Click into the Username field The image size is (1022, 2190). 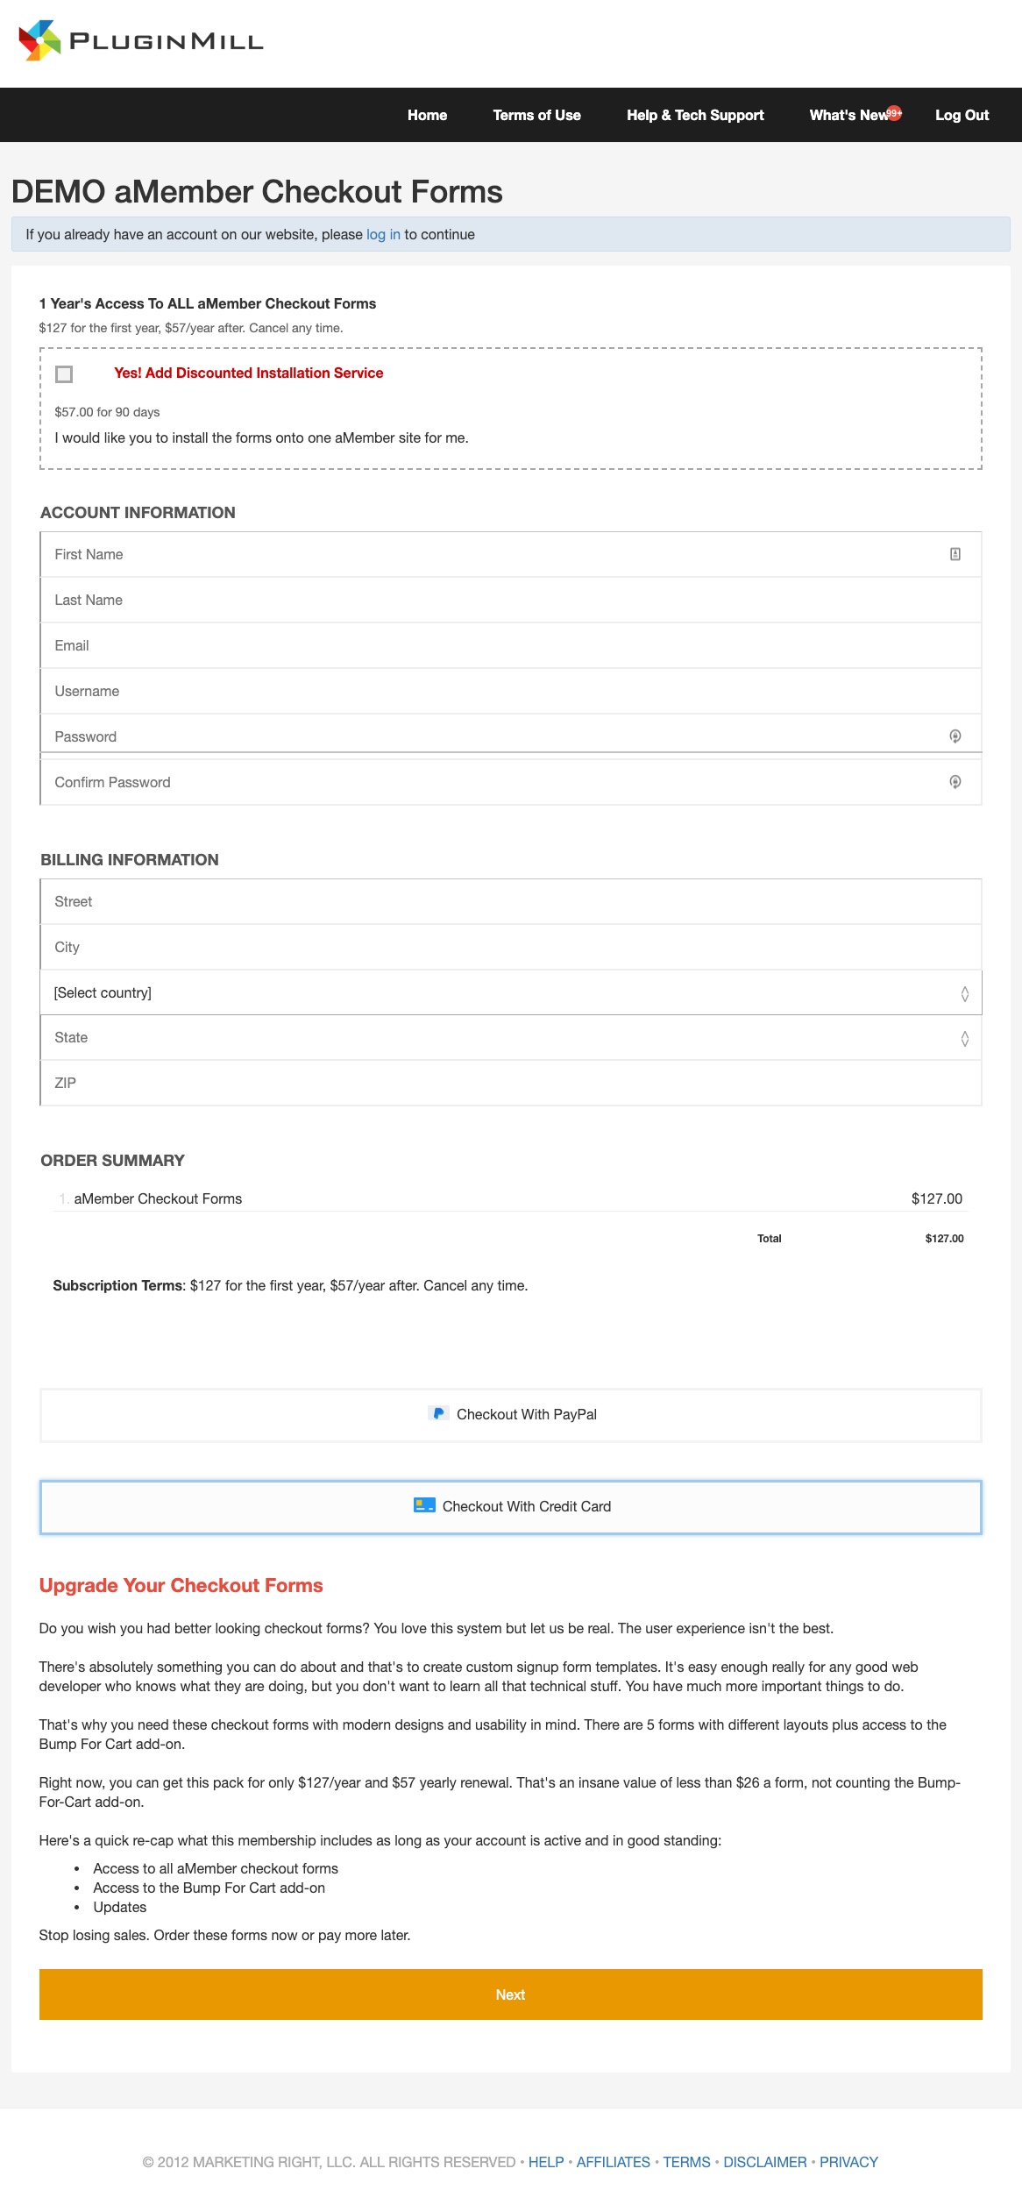point(511,691)
